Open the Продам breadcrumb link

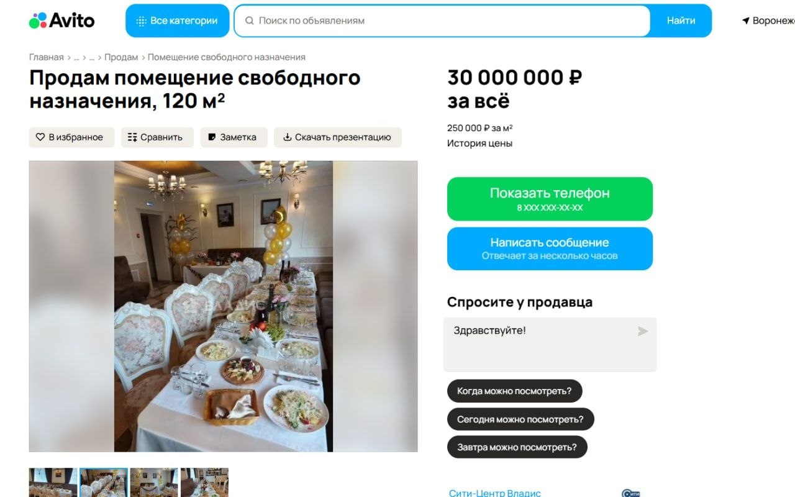[121, 57]
